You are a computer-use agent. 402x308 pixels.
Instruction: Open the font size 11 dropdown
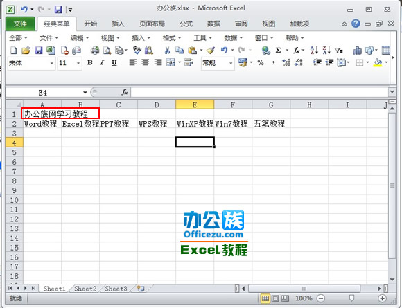tap(78, 63)
